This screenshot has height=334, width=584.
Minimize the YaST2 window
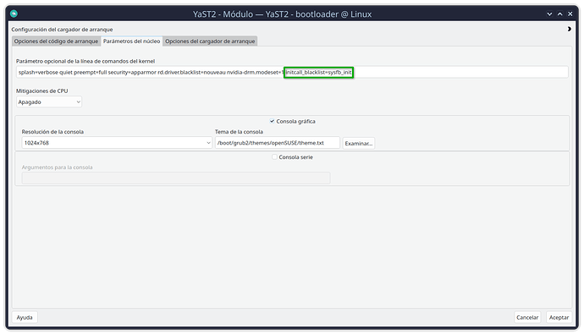click(549, 14)
